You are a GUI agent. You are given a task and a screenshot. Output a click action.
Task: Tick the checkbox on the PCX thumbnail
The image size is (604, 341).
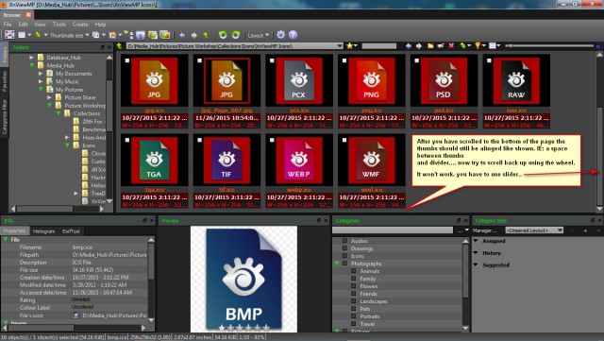point(272,60)
